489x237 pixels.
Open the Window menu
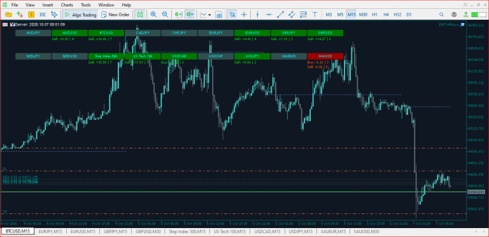click(x=106, y=5)
